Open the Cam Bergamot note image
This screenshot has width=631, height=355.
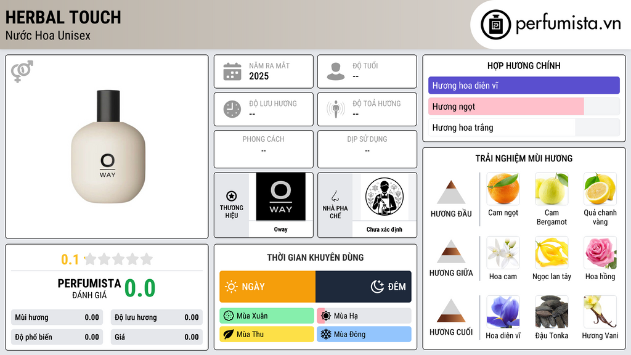point(552,189)
